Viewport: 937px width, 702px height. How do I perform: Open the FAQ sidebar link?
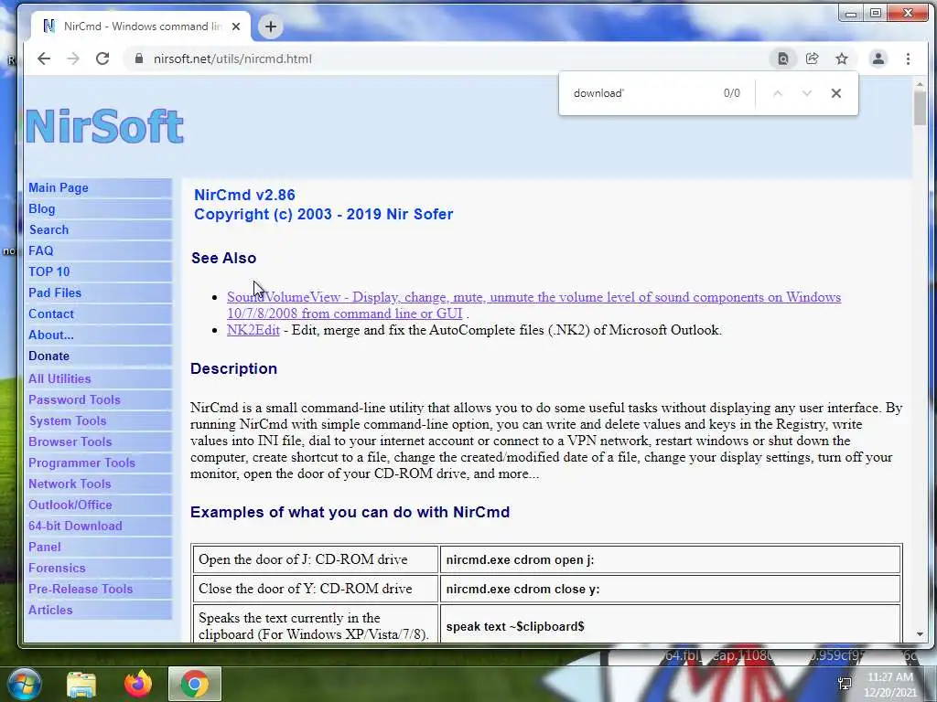(40, 250)
